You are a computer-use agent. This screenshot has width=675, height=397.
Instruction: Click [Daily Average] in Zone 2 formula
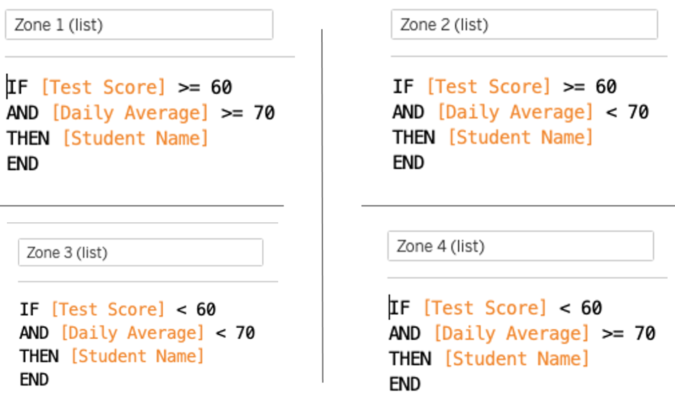(x=515, y=112)
